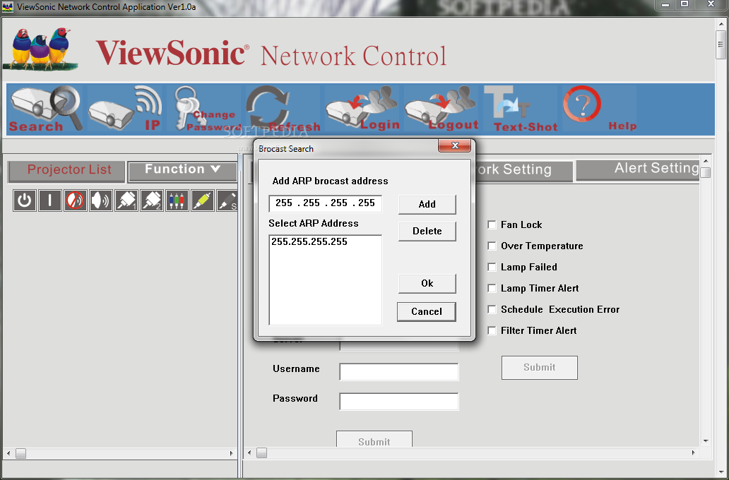
Task: Click Add in Brocast Search dialog
Action: pos(427,205)
